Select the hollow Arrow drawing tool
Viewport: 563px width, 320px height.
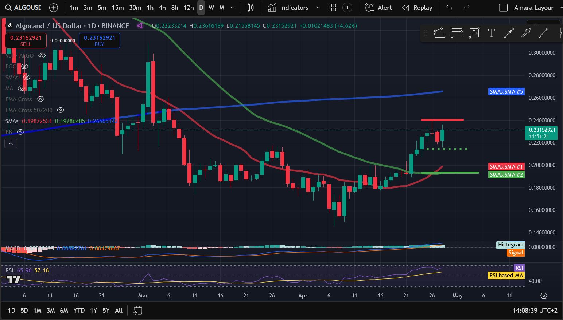pyautogui.click(x=526, y=33)
